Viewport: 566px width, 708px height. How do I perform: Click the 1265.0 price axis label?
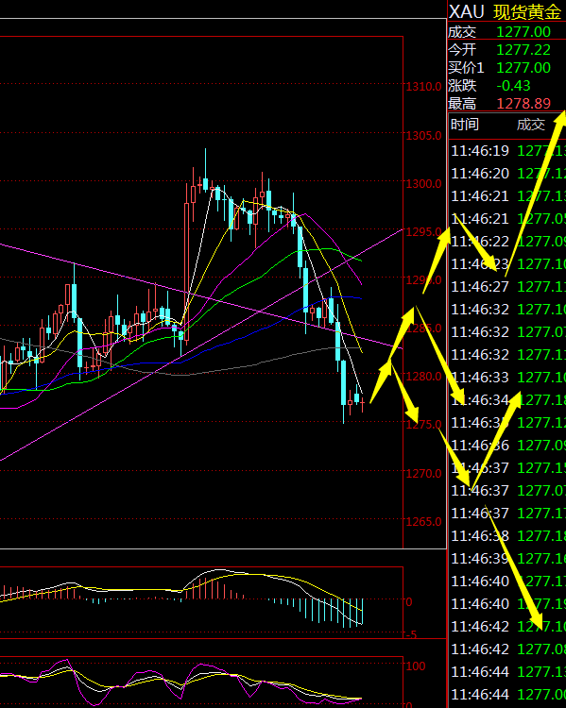pos(423,522)
